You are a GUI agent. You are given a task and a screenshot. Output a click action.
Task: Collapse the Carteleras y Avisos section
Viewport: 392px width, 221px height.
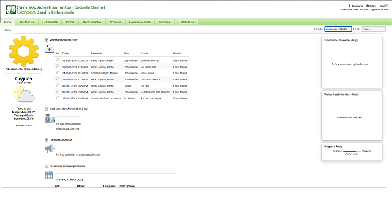click(47, 140)
